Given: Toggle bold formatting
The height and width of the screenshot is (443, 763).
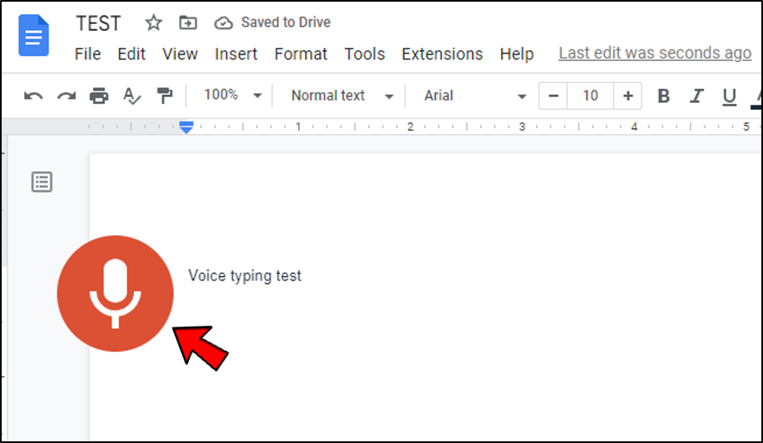Looking at the screenshot, I should coord(663,95).
